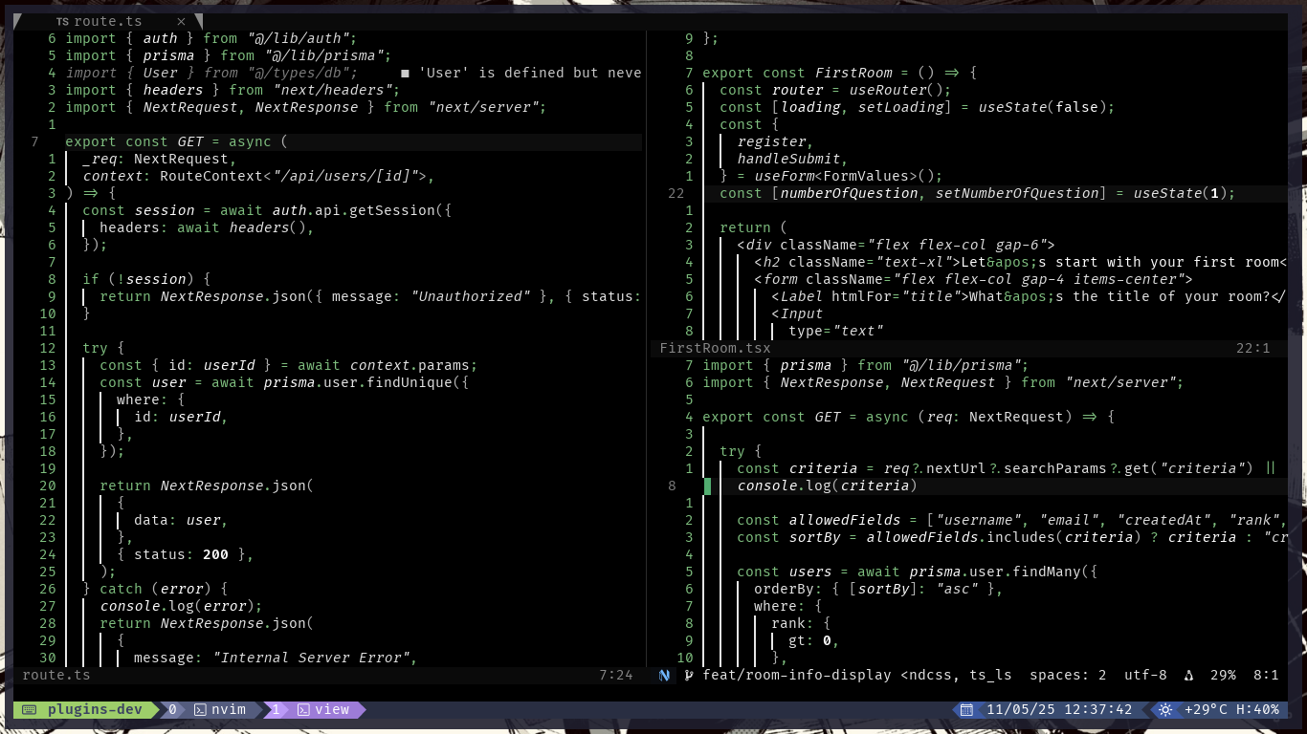
Task: Click the 29% scroll position indicator
Action: point(1223,675)
